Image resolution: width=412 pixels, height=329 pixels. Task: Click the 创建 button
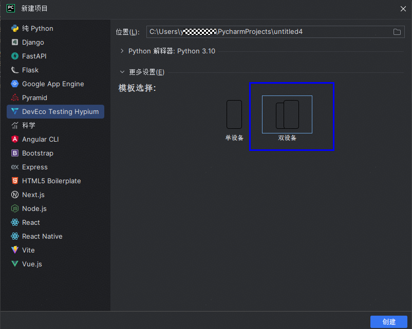pyautogui.click(x=389, y=322)
